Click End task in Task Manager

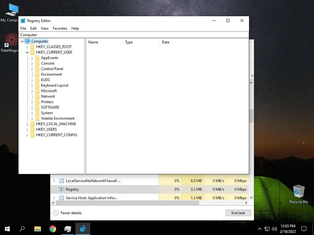[238, 213]
